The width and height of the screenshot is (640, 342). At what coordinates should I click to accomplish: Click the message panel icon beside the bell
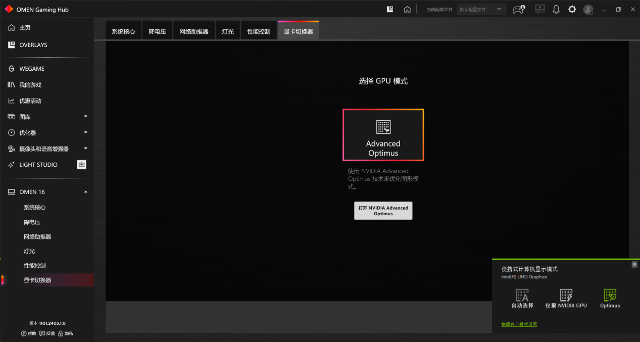click(540, 10)
